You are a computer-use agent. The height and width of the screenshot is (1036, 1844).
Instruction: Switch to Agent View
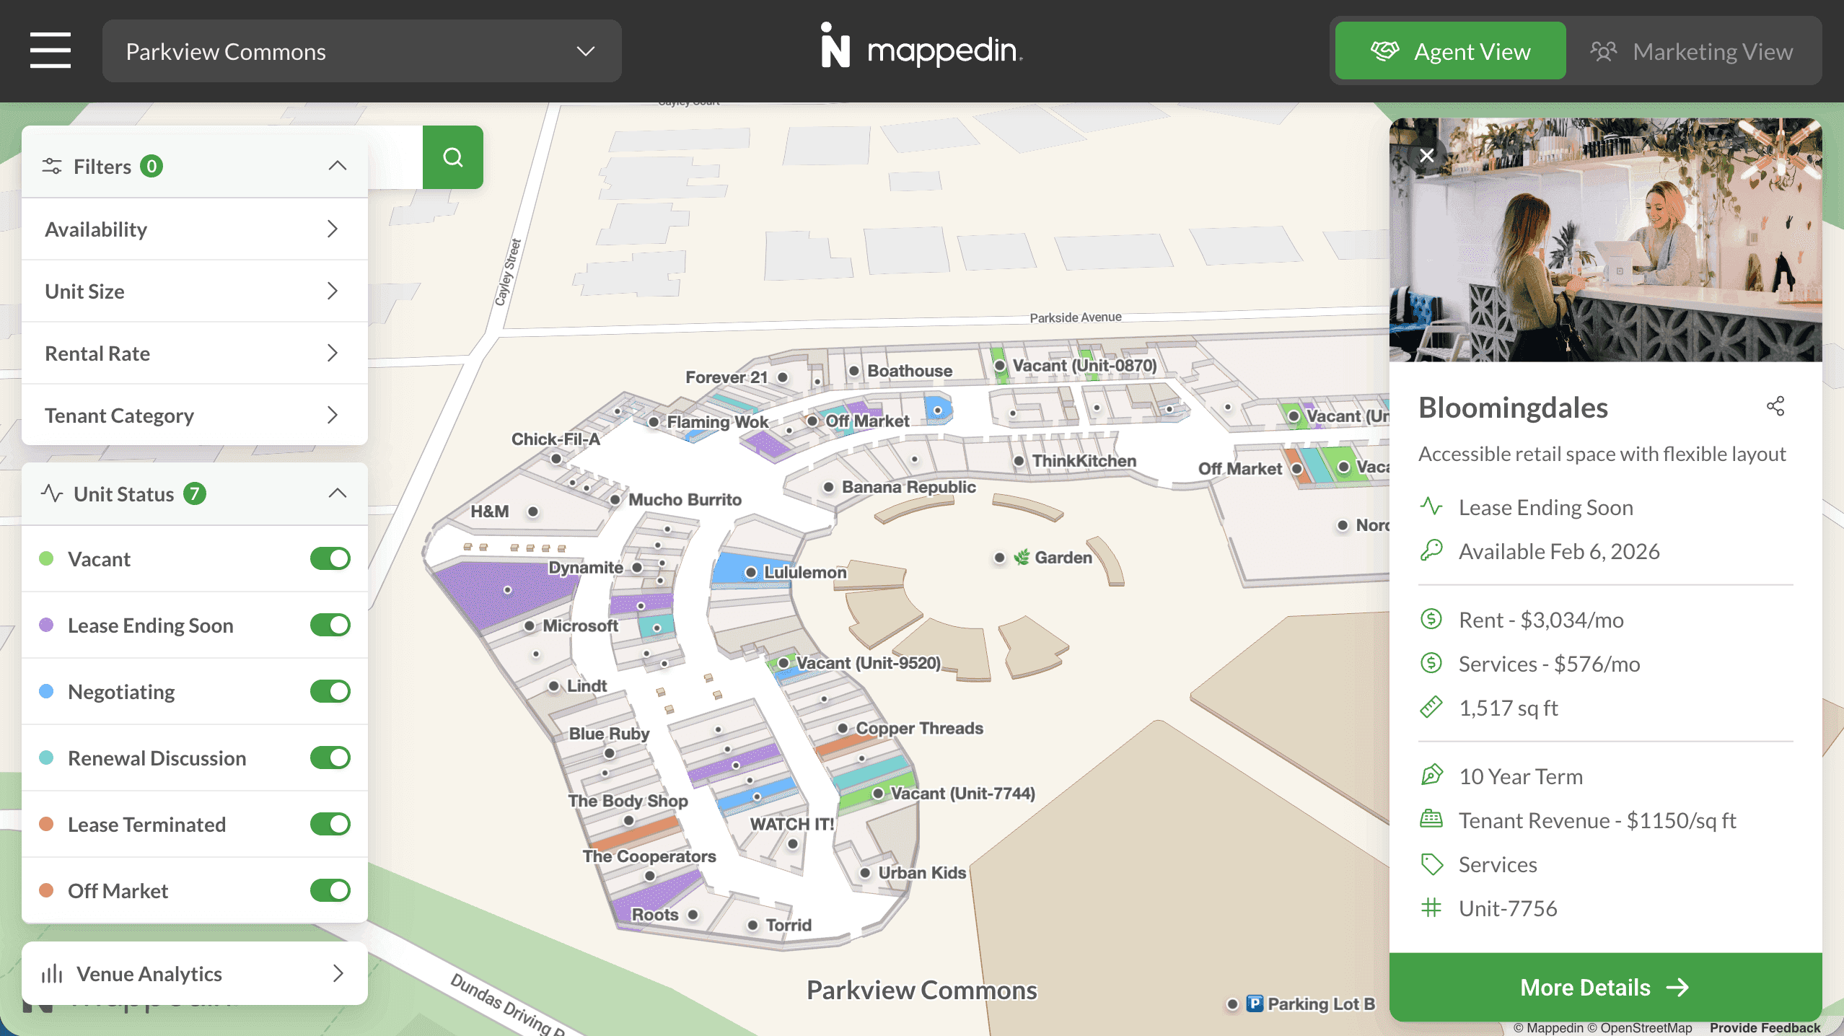pos(1450,51)
